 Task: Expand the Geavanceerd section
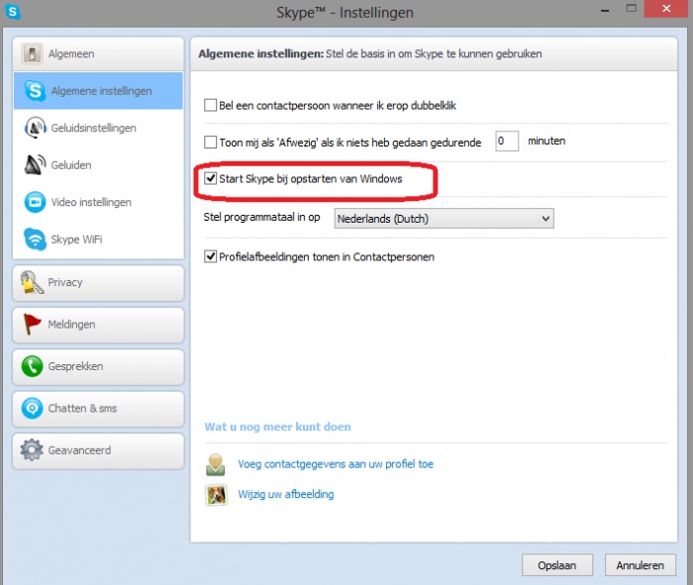coord(98,450)
